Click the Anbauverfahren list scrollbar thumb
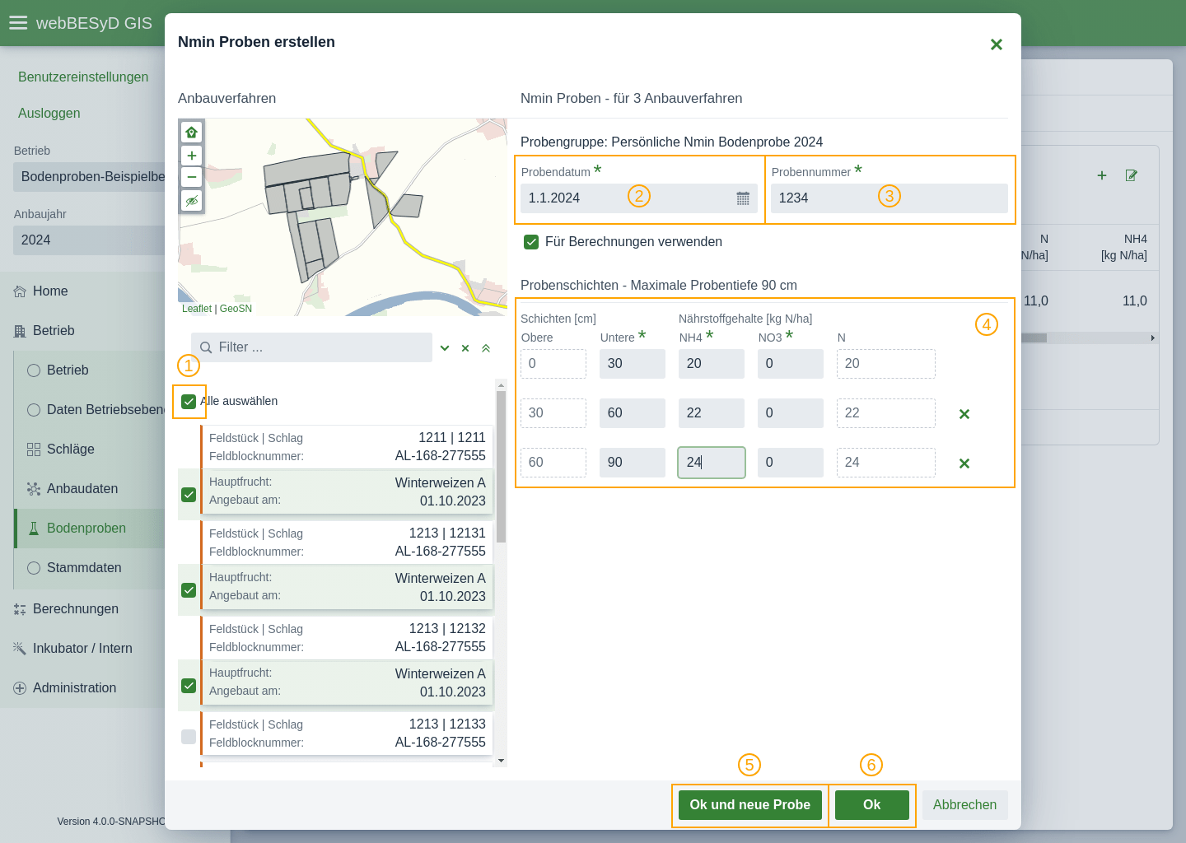This screenshot has height=843, width=1186. tap(501, 466)
